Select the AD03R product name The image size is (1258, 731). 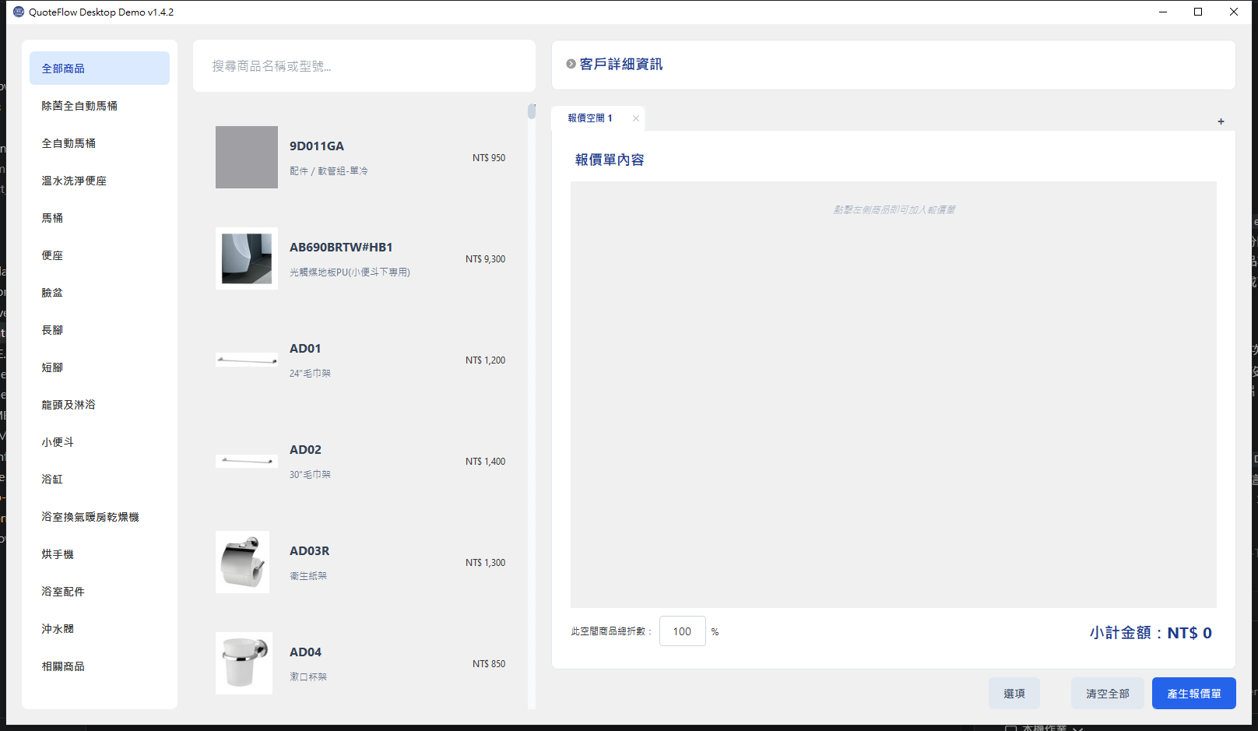pos(309,551)
